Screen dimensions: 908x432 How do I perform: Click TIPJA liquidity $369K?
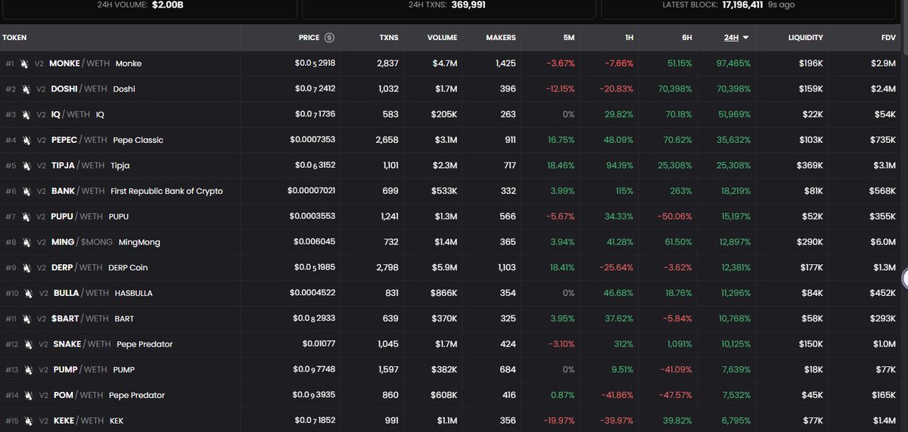[x=808, y=166]
